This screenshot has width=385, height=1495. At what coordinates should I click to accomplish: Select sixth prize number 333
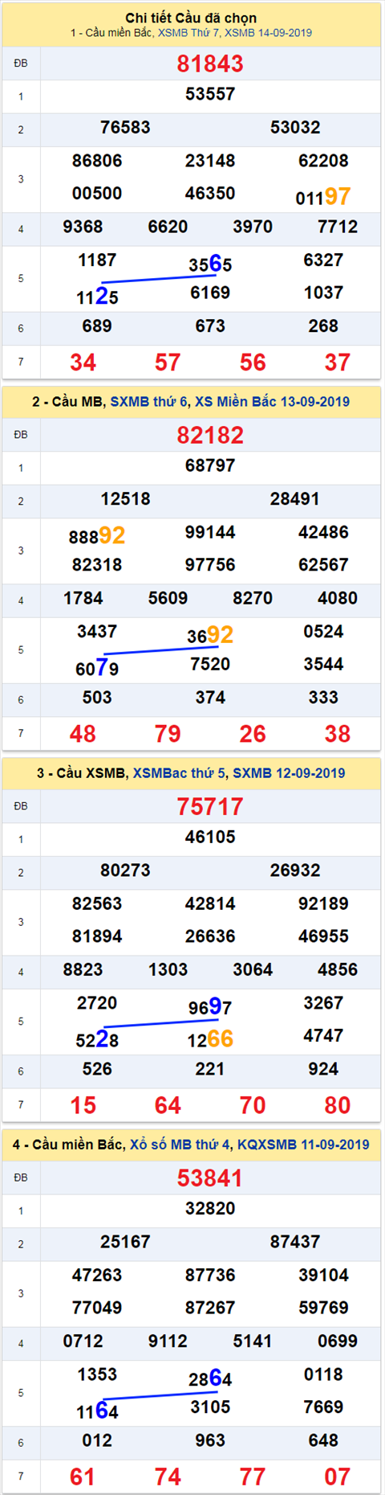323,698
